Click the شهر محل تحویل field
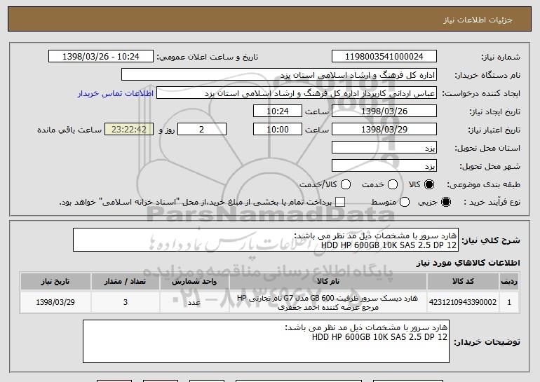 click(x=384, y=166)
